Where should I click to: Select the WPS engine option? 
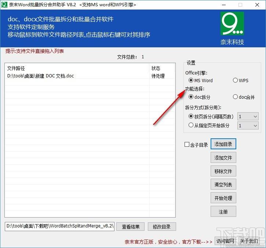pyautogui.click(x=241, y=80)
